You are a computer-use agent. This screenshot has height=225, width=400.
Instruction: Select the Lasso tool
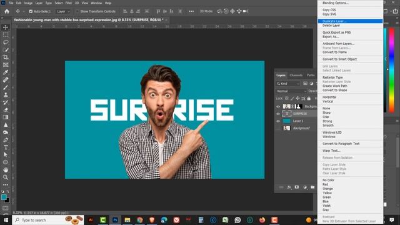(x=6, y=42)
